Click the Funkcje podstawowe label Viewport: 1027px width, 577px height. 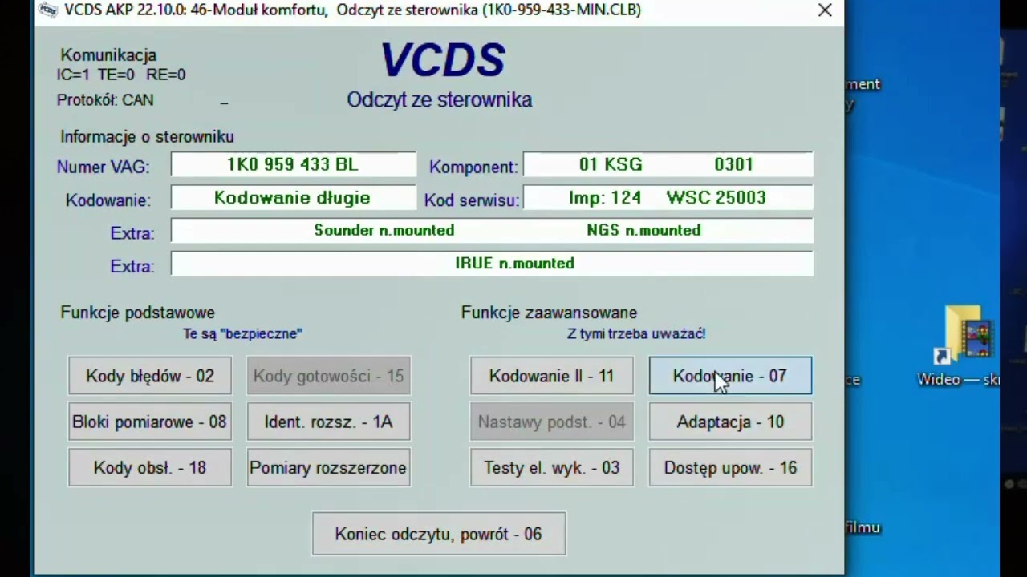137,313
